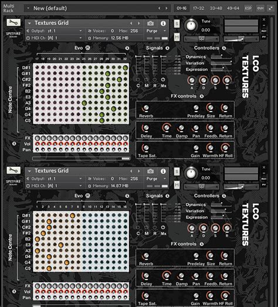This screenshot has width=278, height=307.
Task: Click camera snapshot icon in top instrument header
Action: (150, 23)
